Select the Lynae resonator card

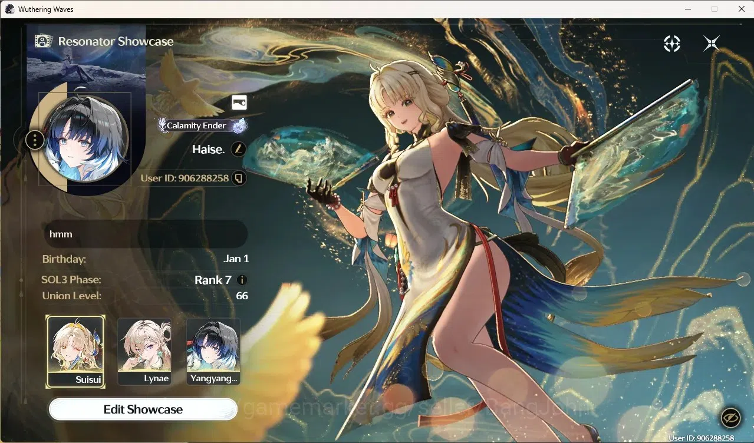click(144, 352)
